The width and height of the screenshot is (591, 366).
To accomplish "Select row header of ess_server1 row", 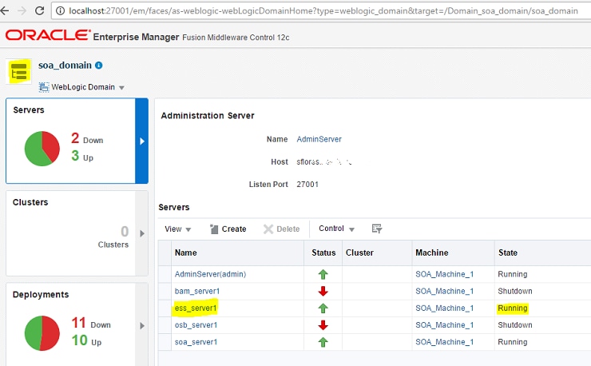I will point(165,308).
